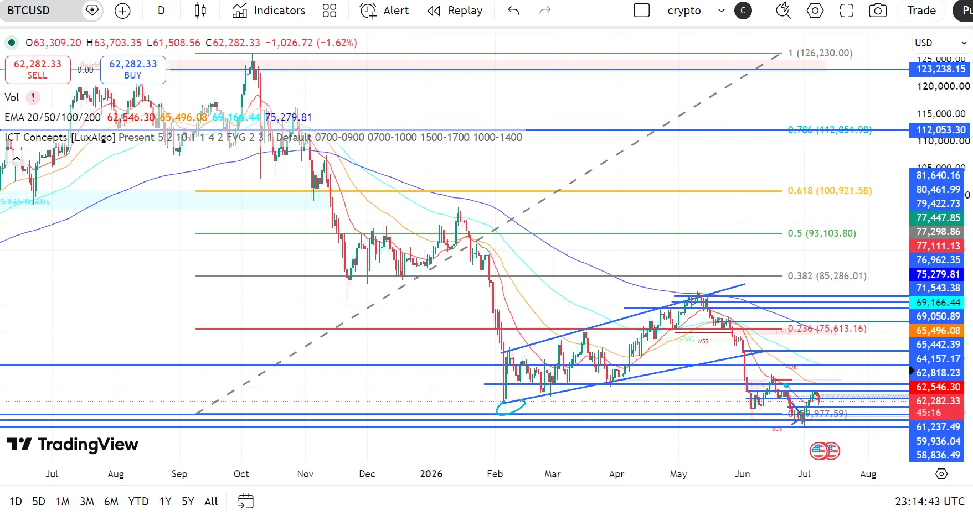Click the orange 65,496.08 EMA price label

point(938,331)
